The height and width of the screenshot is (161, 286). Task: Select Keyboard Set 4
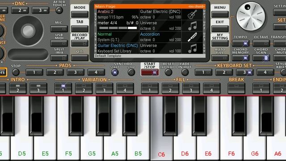265,72
